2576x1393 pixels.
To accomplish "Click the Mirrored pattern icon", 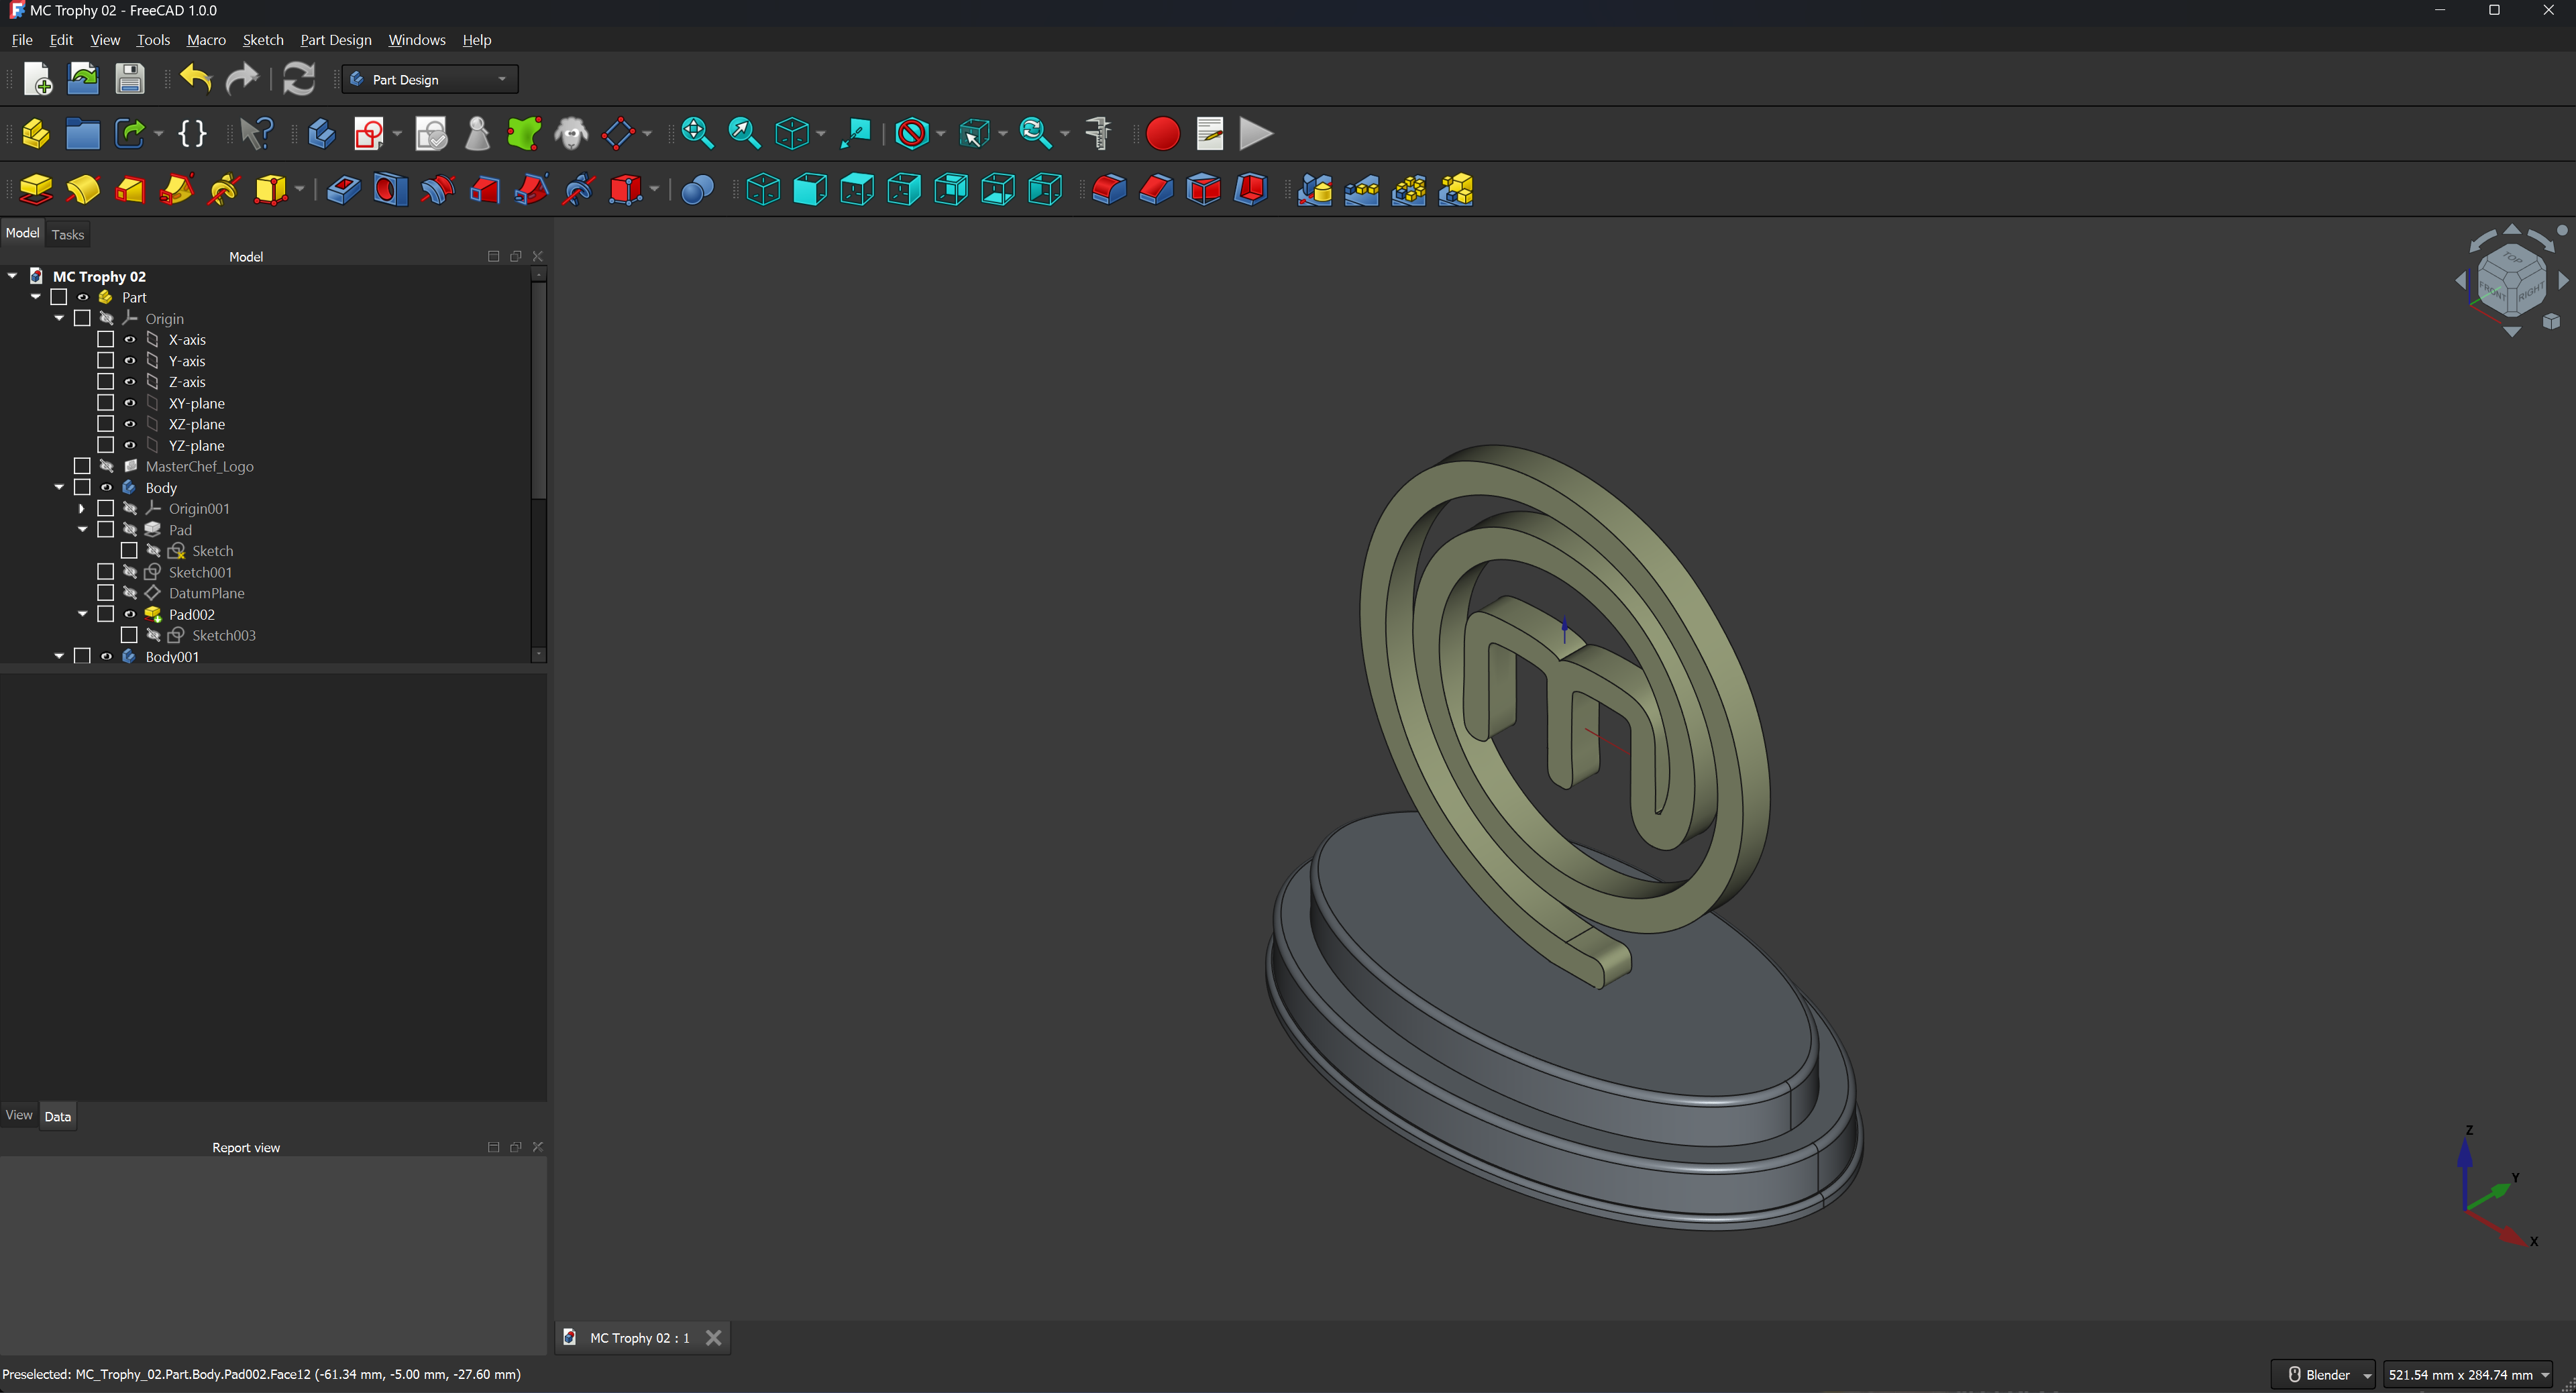I will [x=1315, y=190].
